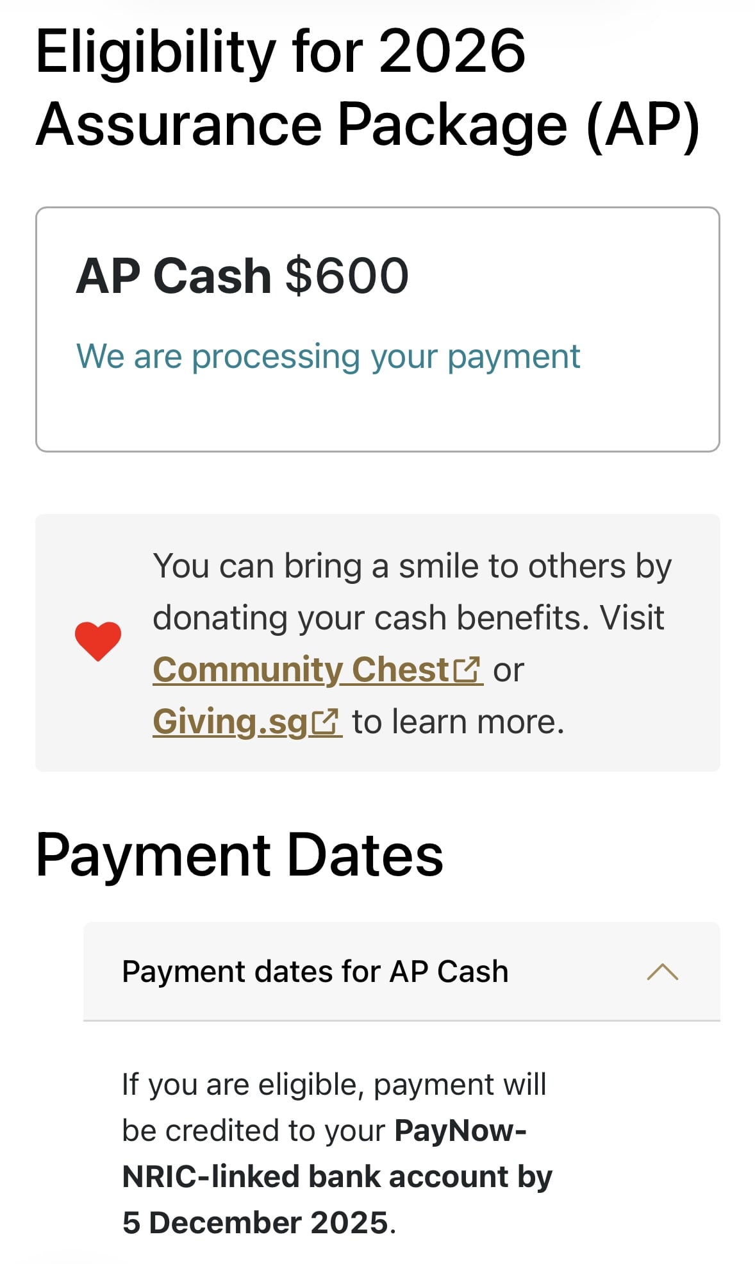Image resolution: width=755 pixels, height=1264 pixels.
Task: Click the "Payment Dates" section heading
Action: click(x=239, y=855)
